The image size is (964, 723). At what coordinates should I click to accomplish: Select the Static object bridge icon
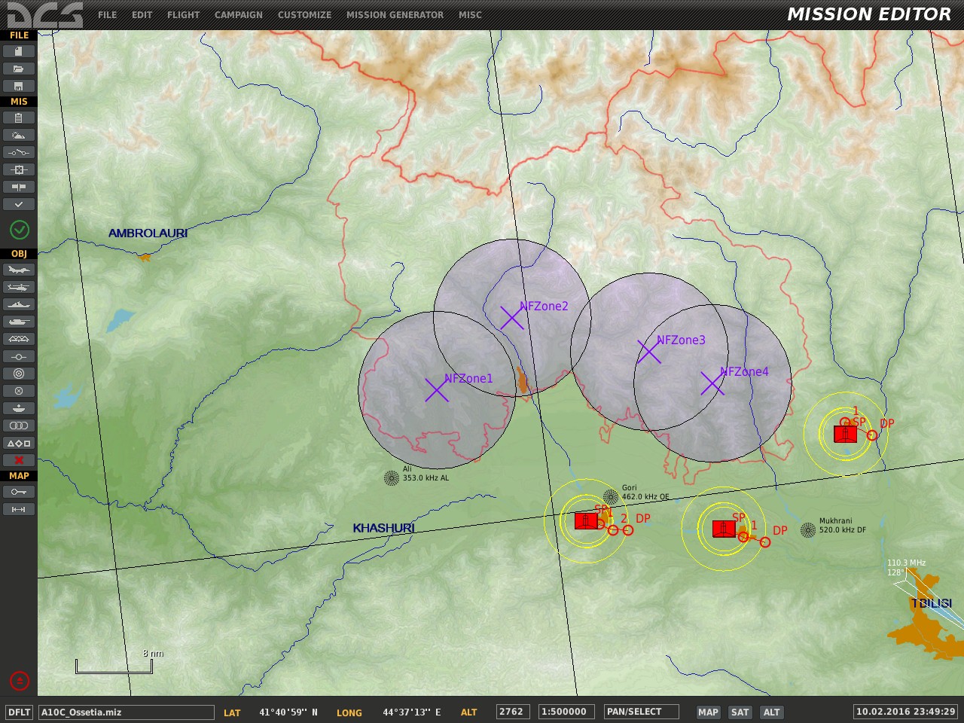click(x=19, y=339)
